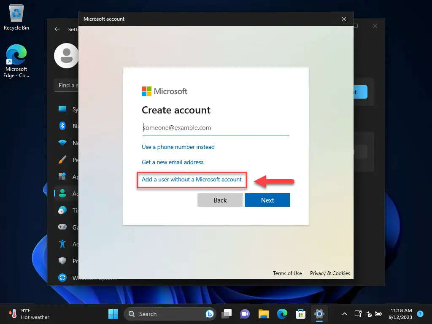Screen dimensions: 432x324
Task: Click Add a user without a Microsoft account
Action: pyautogui.click(x=192, y=180)
